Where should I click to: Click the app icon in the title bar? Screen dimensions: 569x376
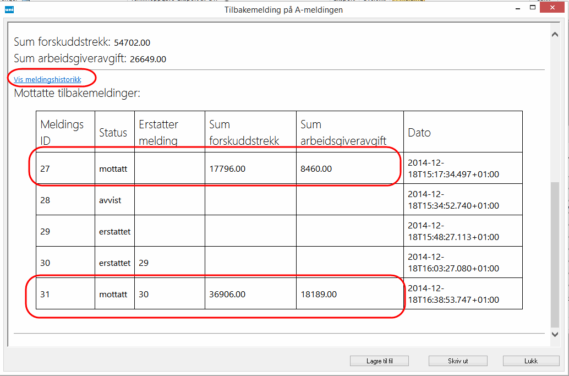pos(9,9)
